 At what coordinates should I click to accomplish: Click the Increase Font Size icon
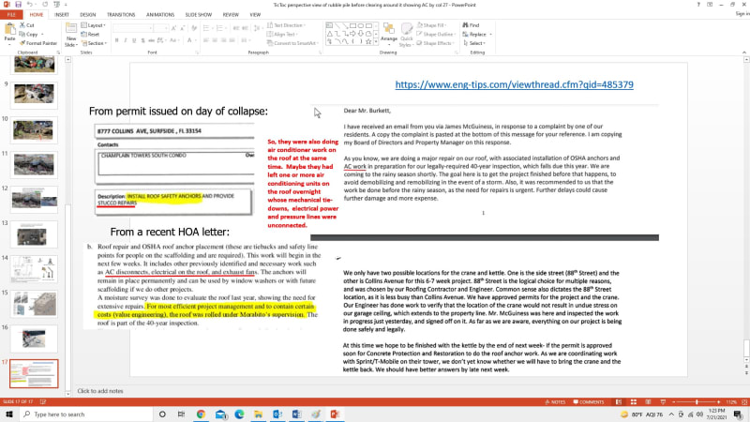click(173, 29)
